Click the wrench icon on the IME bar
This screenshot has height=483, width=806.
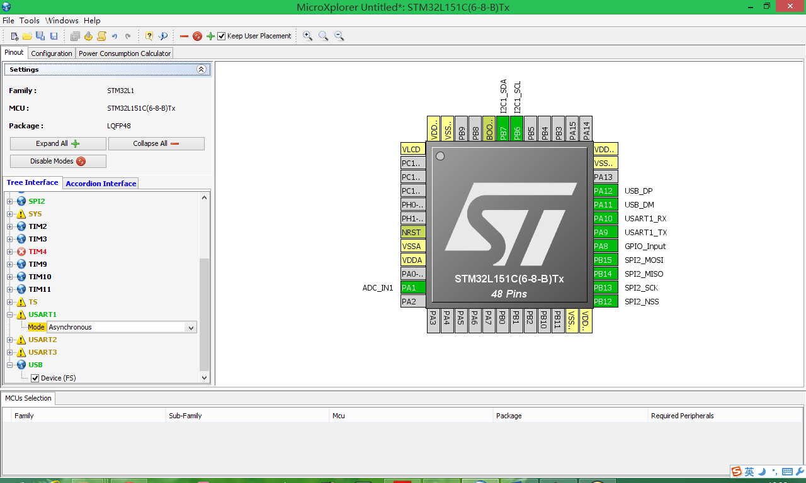tap(800, 472)
